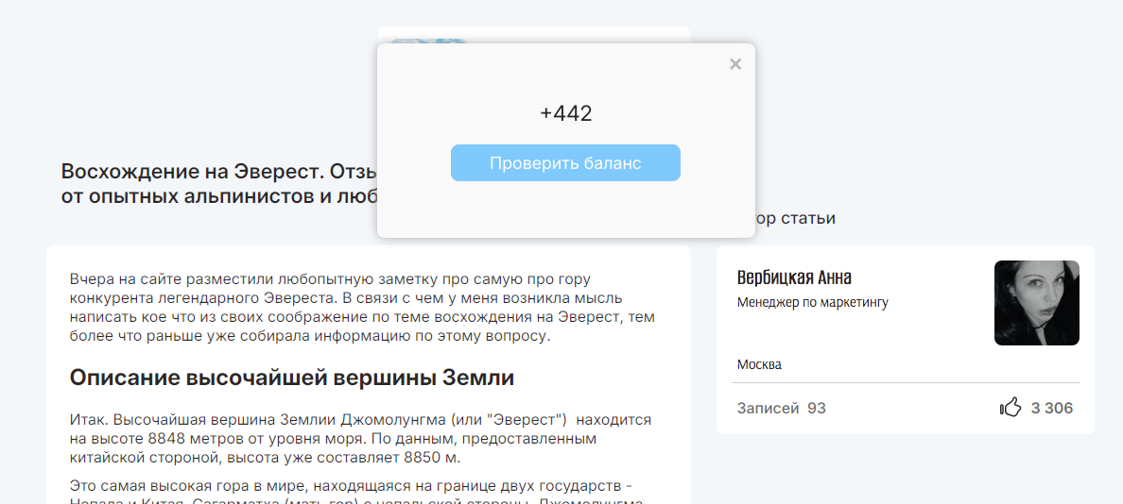Click the Проверить баланс button

click(x=565, y=163)
